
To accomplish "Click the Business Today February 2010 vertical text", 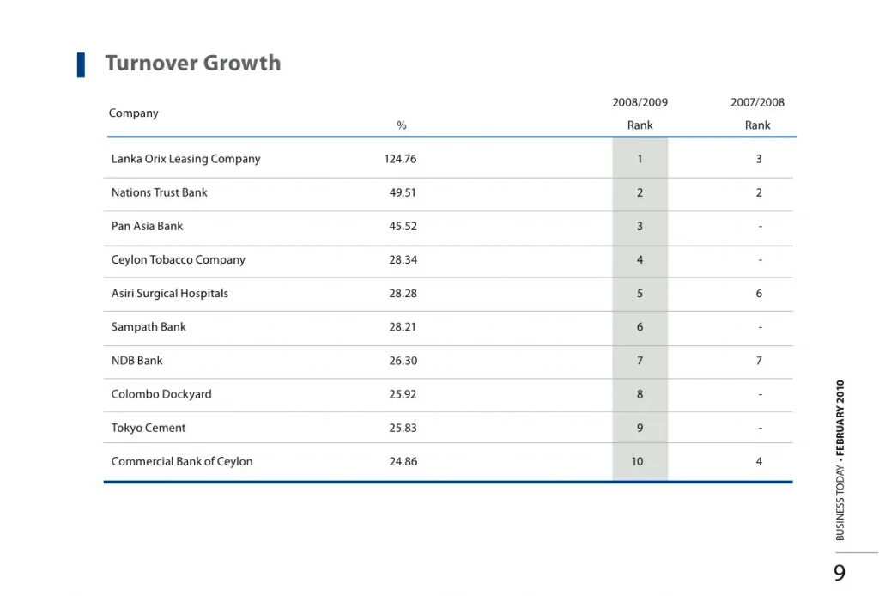I will (840, 460).
